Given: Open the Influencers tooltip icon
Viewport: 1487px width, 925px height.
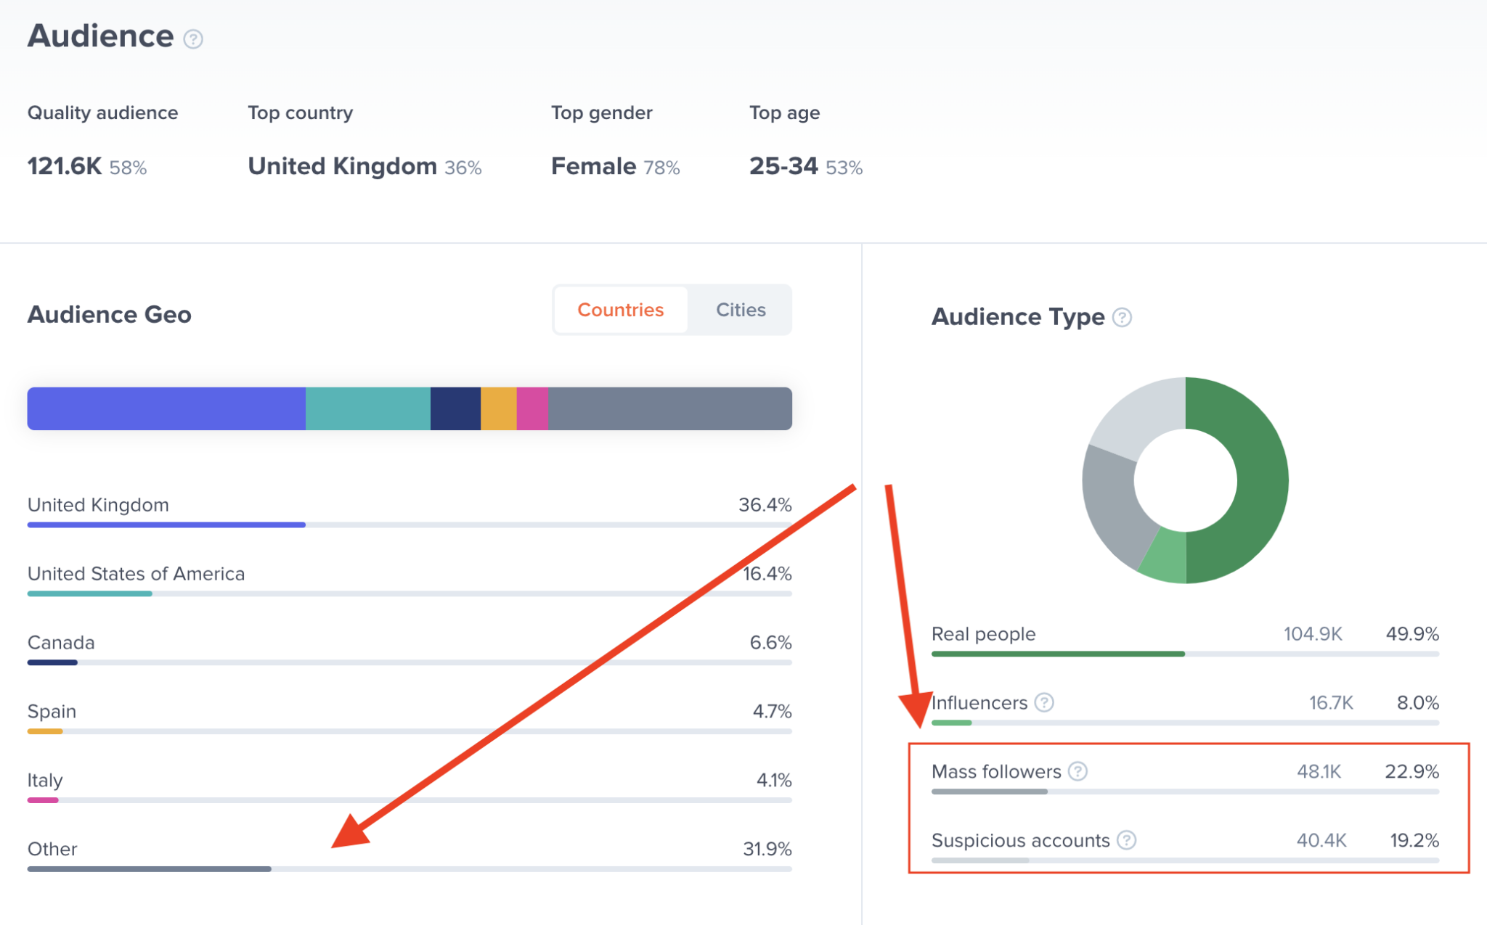Looking at the screenshot, I should click(x=1043, y=702).
